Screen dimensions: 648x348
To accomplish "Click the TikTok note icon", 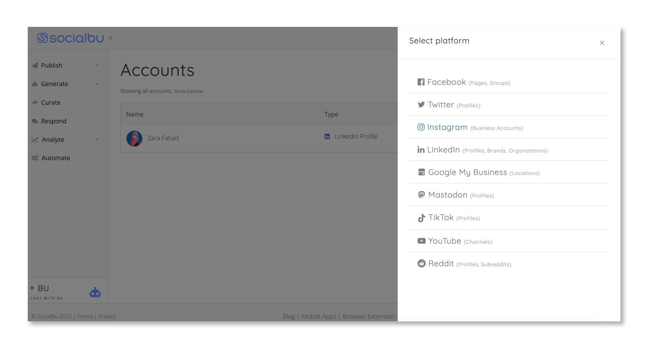I will 422,218.
